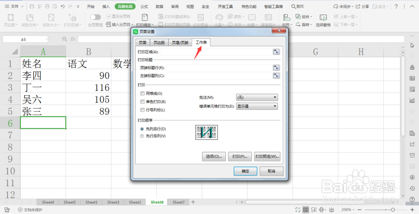Click the save icon in quick access toolbar
The image size is (419, 214).
(x=32, y=6)
